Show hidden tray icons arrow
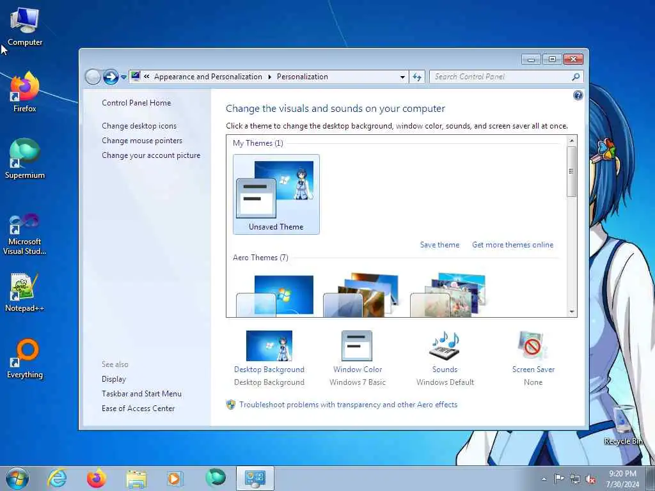This screenshot has width=655, height=491. click(x=544, y=479)
